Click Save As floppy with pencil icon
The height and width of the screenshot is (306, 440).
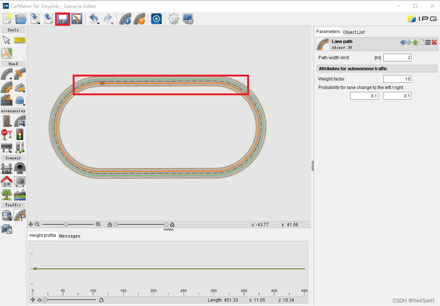tap(77, 19)
